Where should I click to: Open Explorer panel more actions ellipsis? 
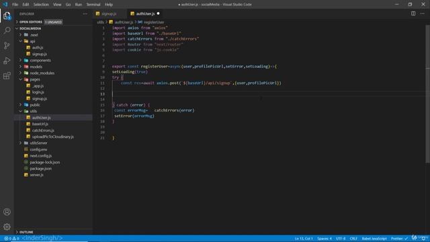[x=85, y=13]
